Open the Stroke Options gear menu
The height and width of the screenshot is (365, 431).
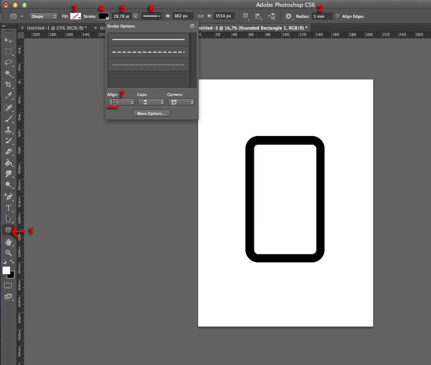(x=192, y=26)
